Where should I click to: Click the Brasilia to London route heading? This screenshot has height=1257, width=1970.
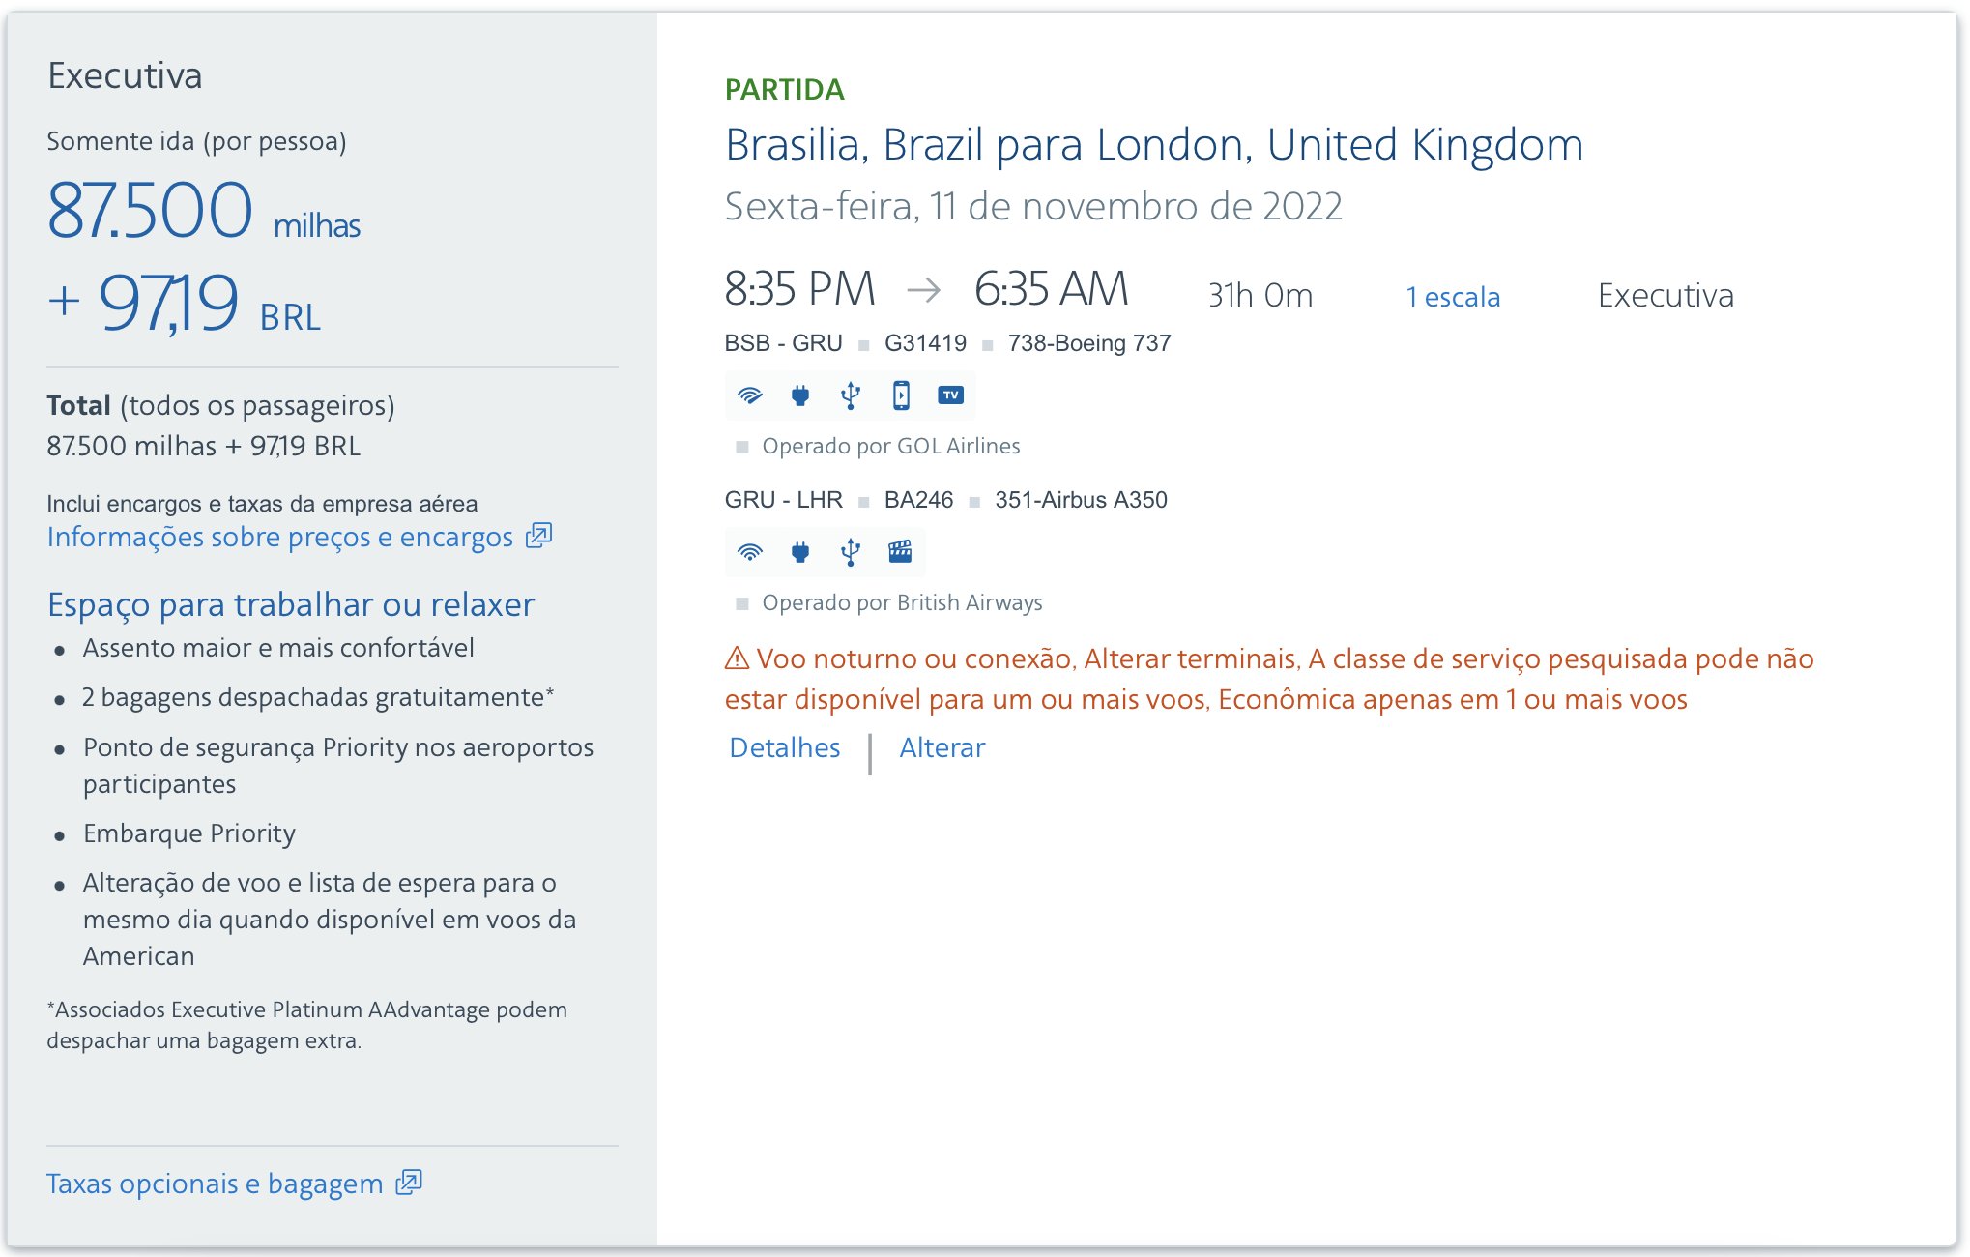pyautogui.click(x=1154, y=145)
